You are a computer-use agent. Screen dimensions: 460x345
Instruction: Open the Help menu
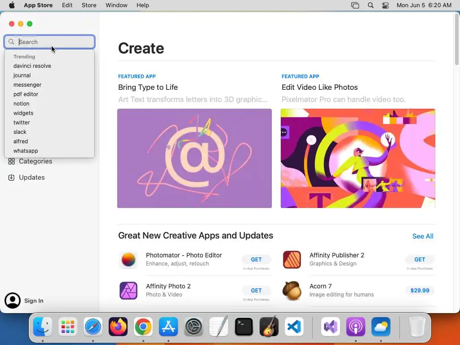142,5
